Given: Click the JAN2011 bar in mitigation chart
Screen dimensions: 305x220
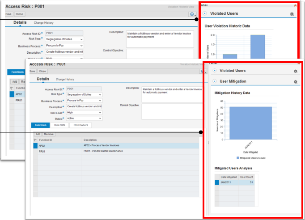Looking at the screenshot, I should point(251,123).
